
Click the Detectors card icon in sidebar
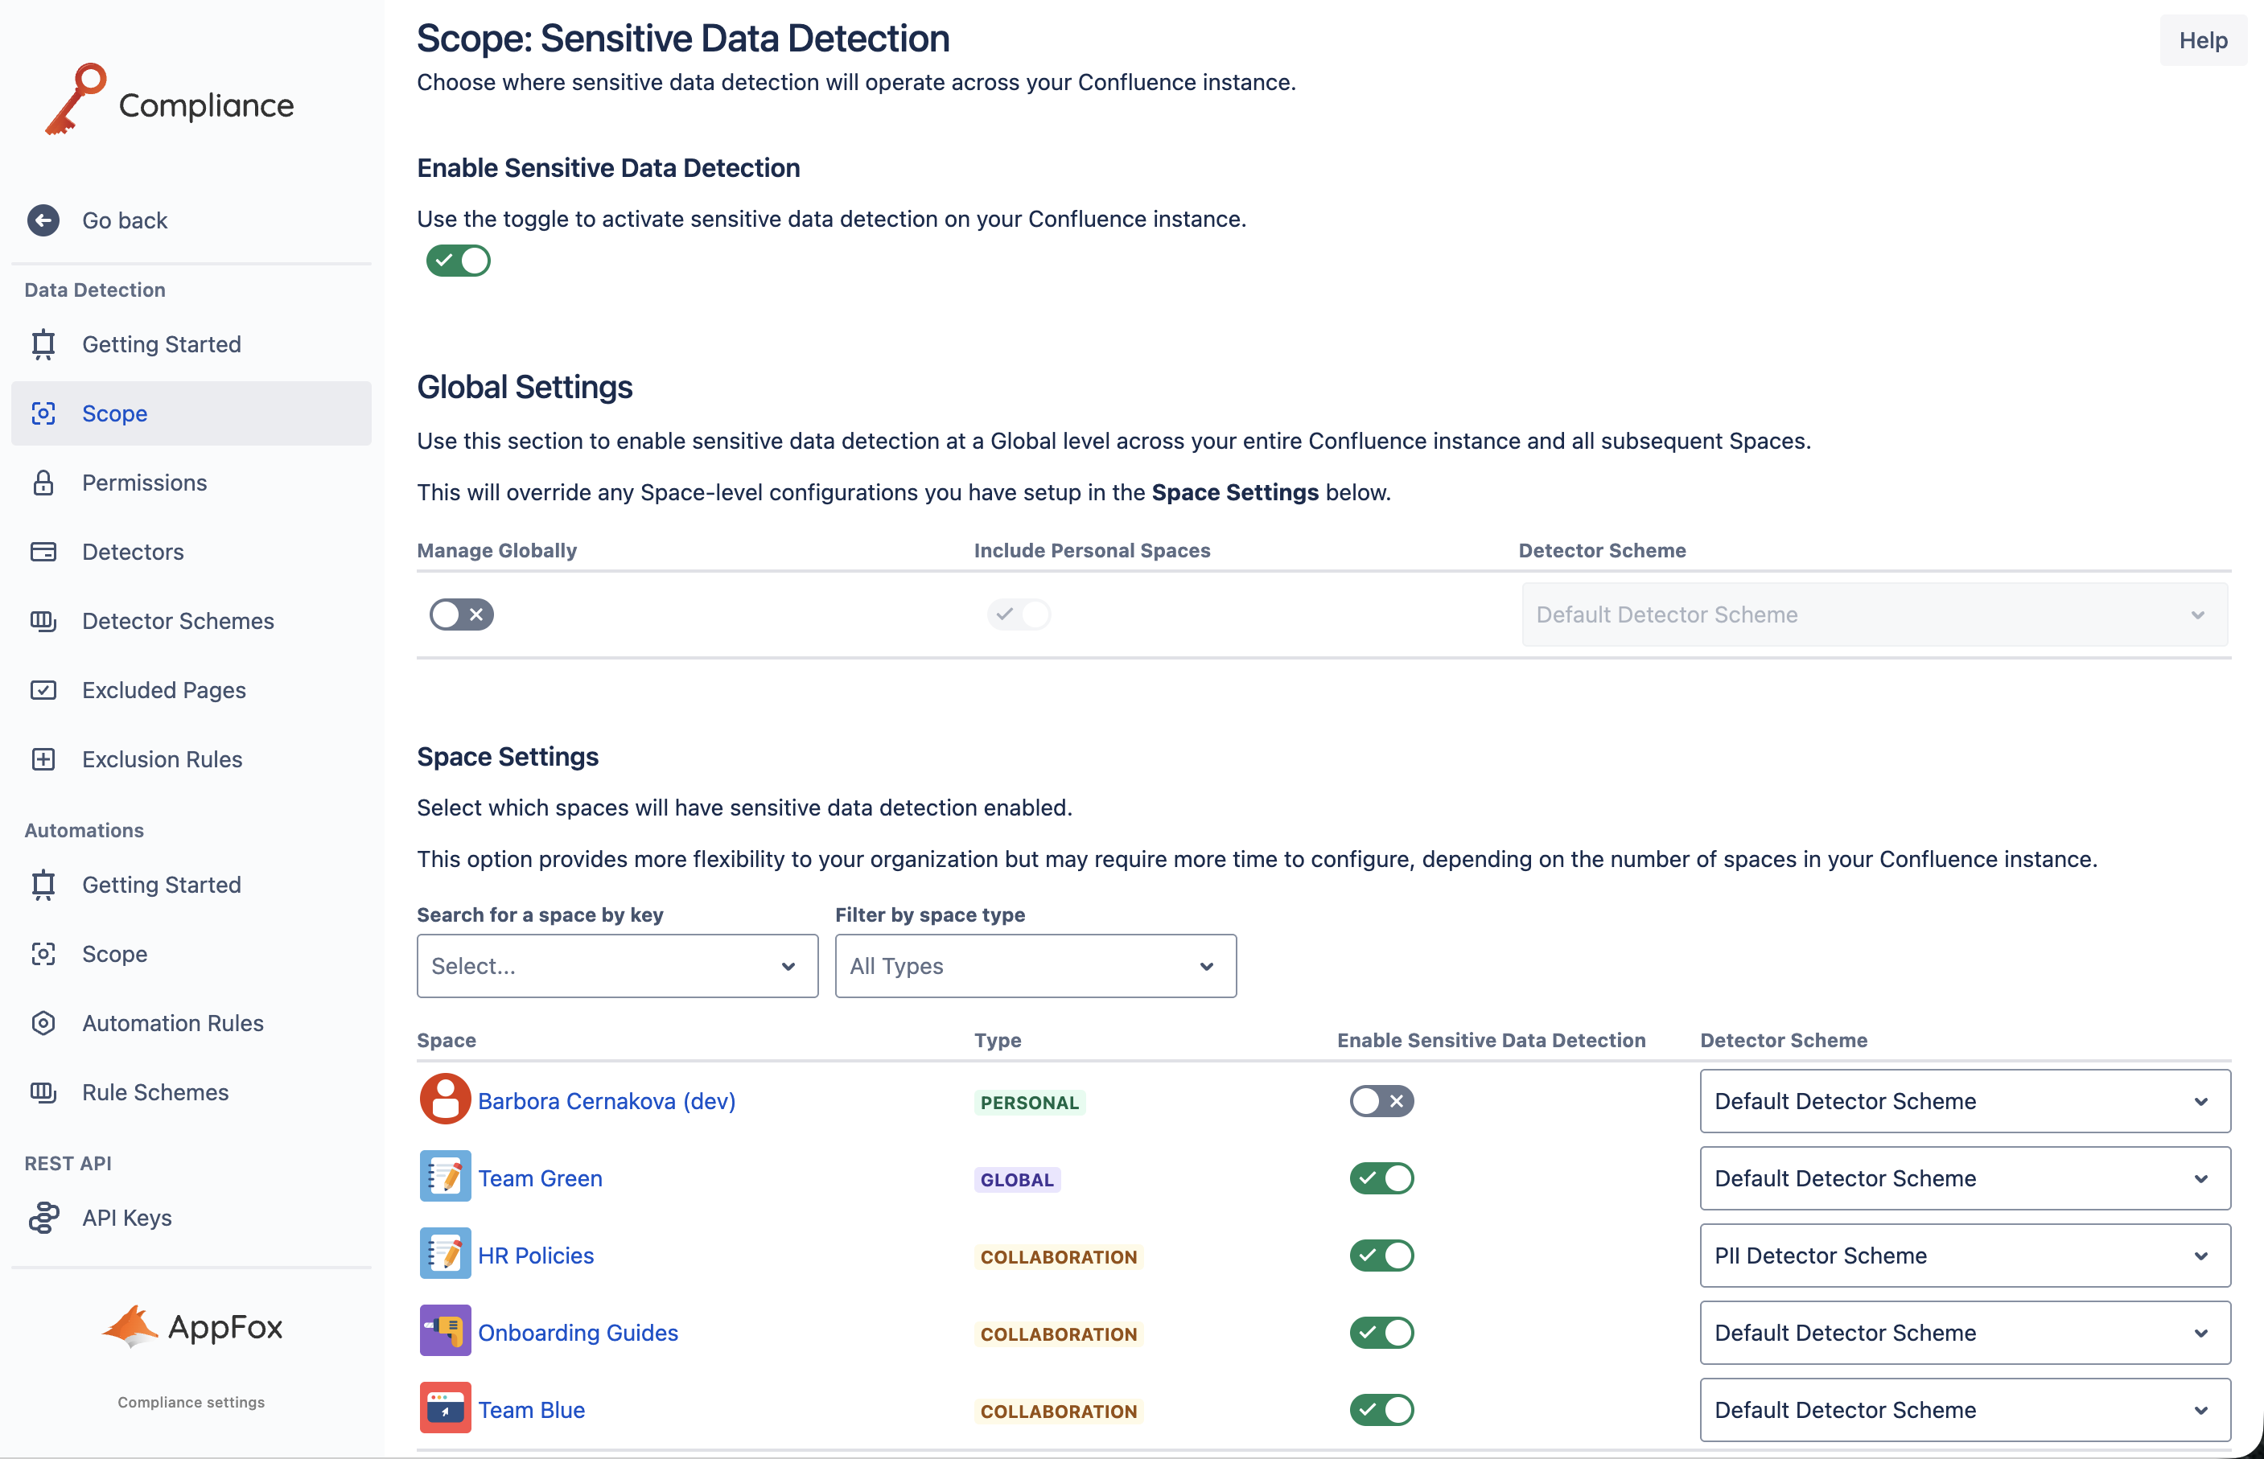coord(43,553)
